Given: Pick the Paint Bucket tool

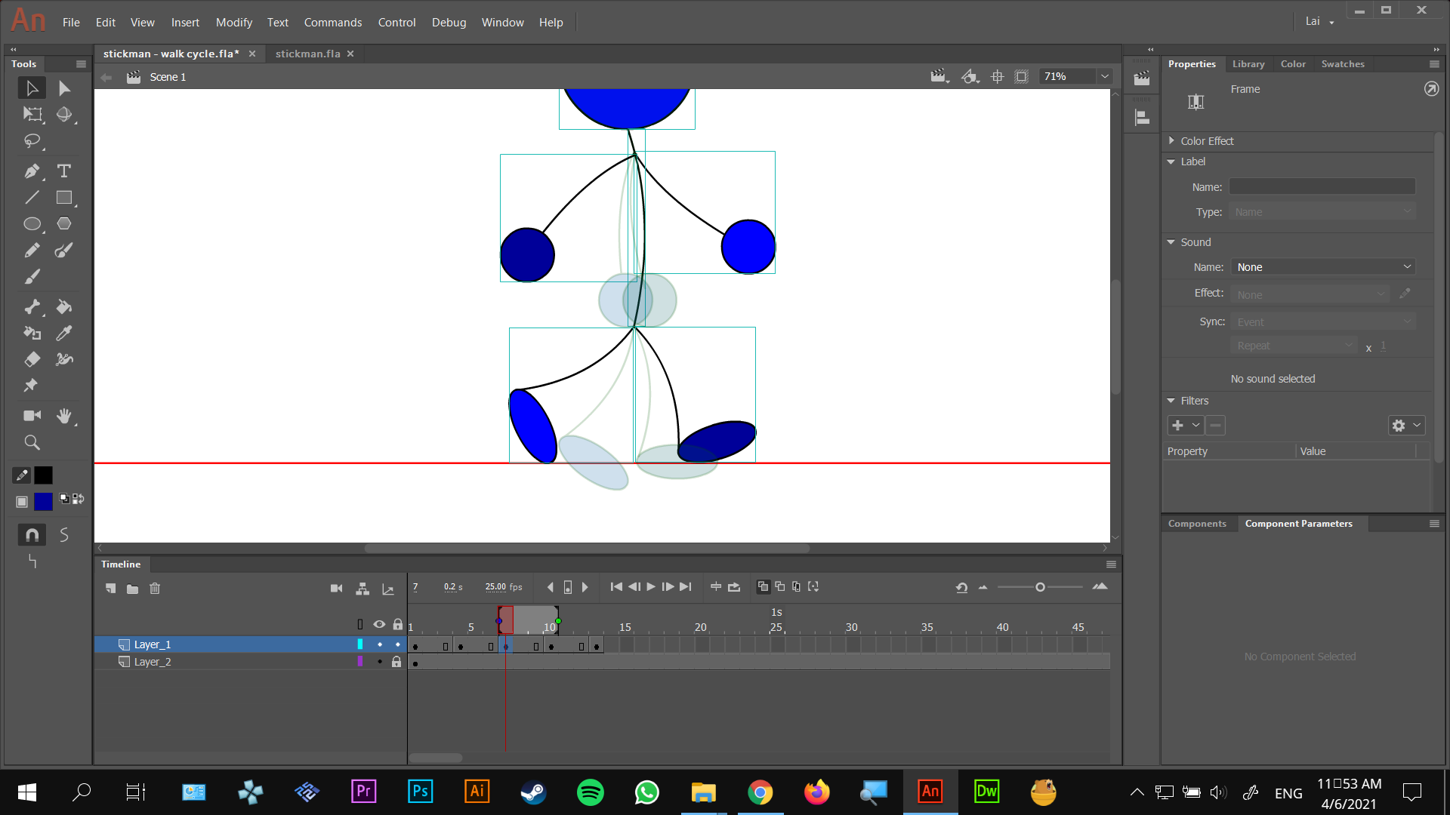Looking at the screenshot, I should tap(64, 307).
